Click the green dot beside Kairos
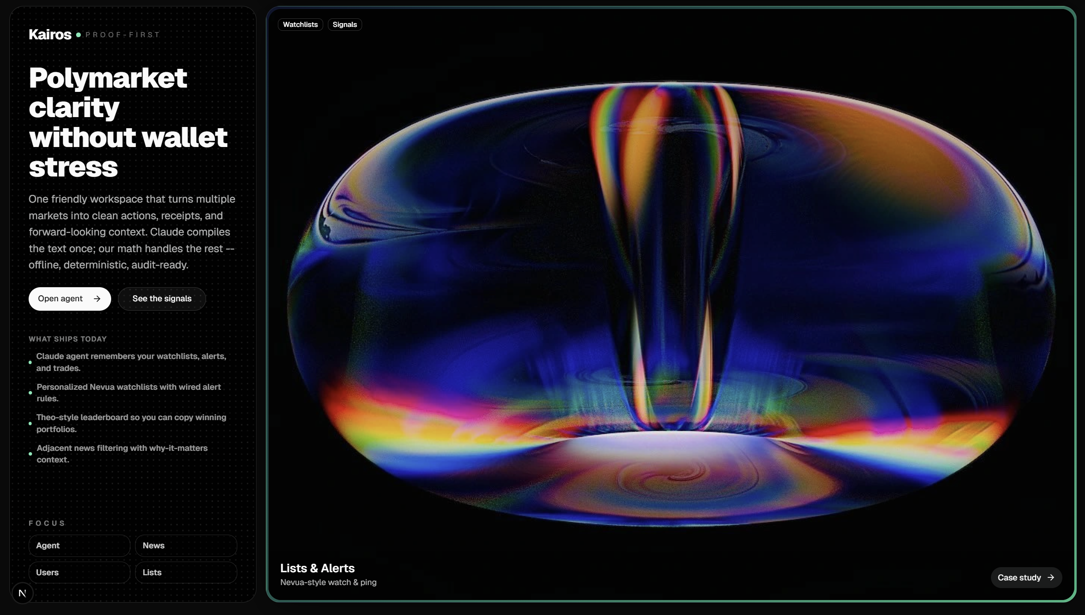 click(78, 35)
